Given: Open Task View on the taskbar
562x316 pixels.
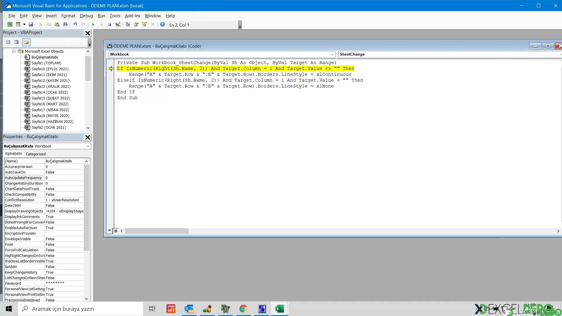Looking at the screenshot, I should tap(152, 309).
